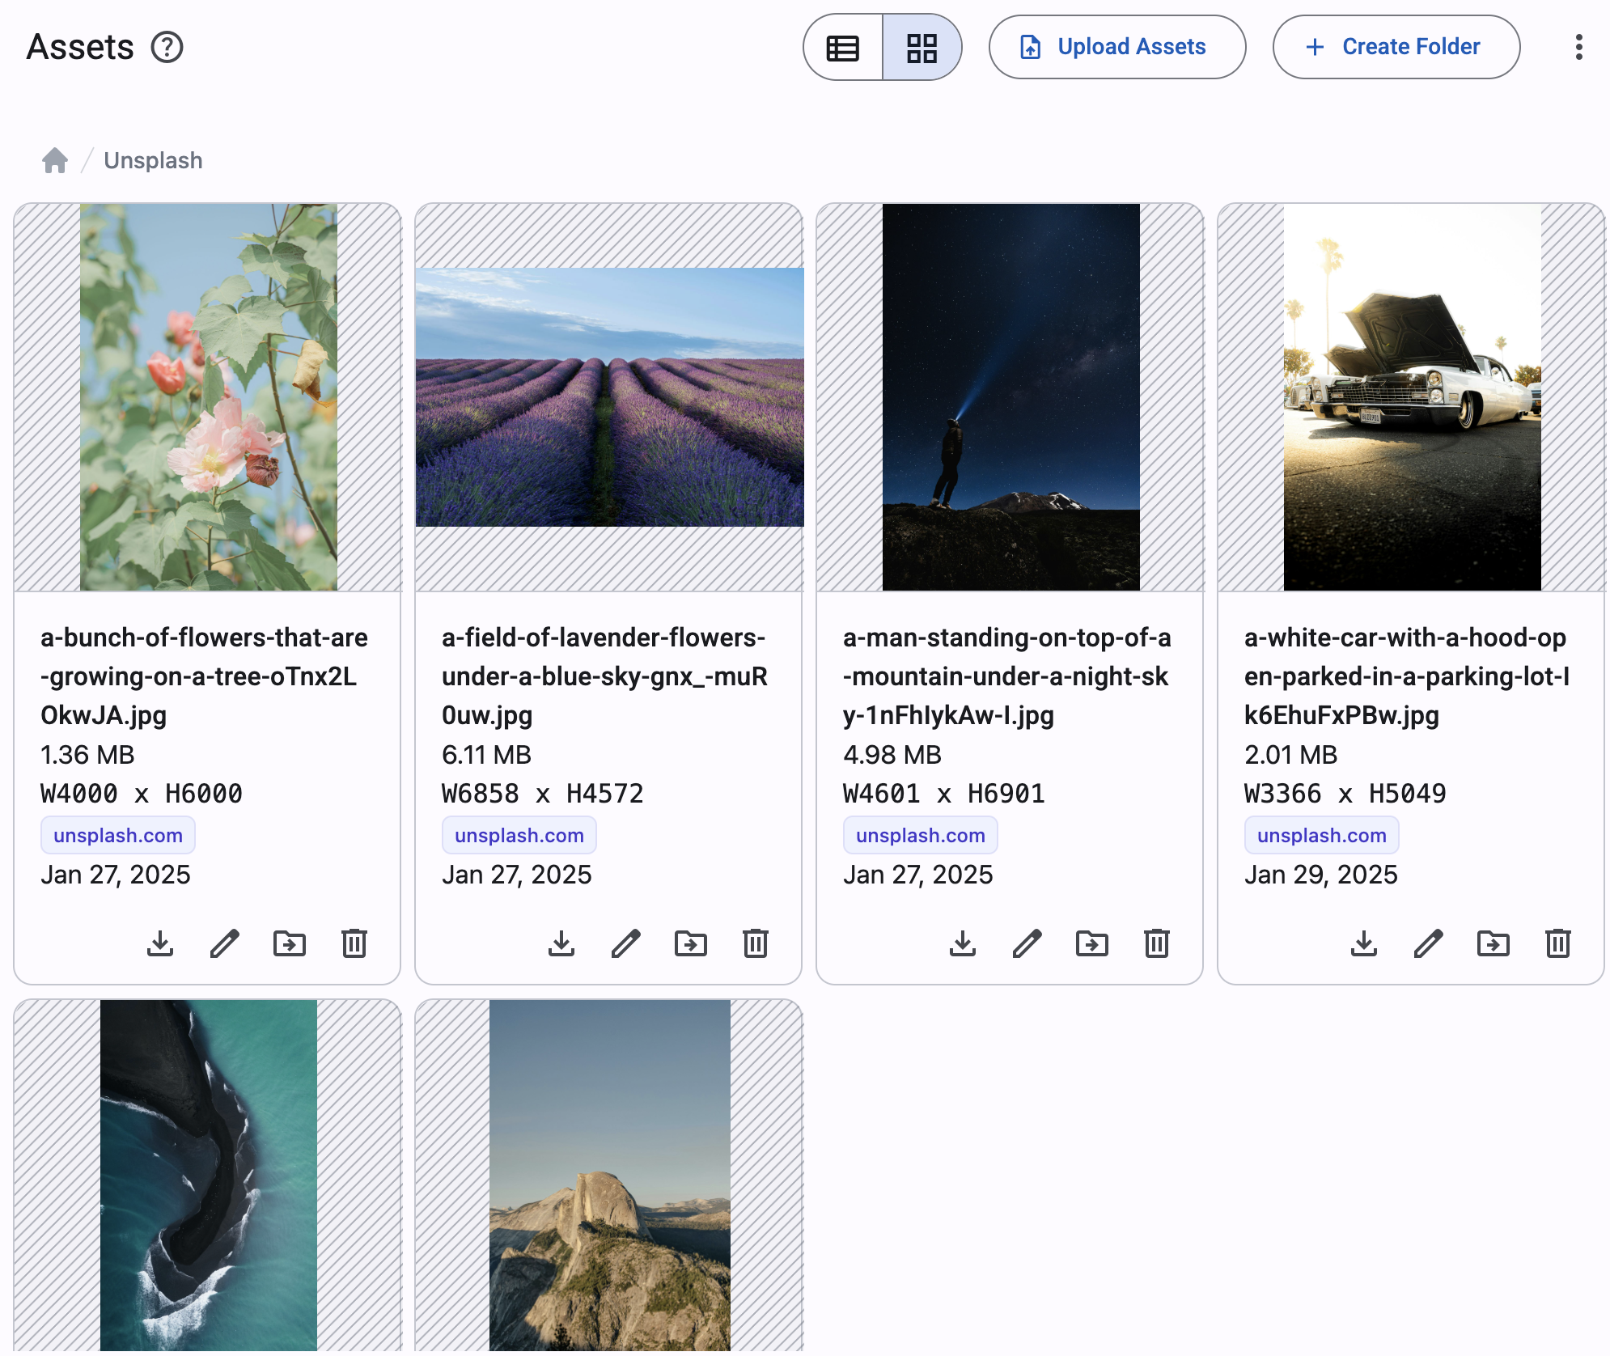The width and height of the screenshot is (1610, 1356).
Task: Download the a-white-car image
Action: pyautogui.click(x=1364, y=943)
